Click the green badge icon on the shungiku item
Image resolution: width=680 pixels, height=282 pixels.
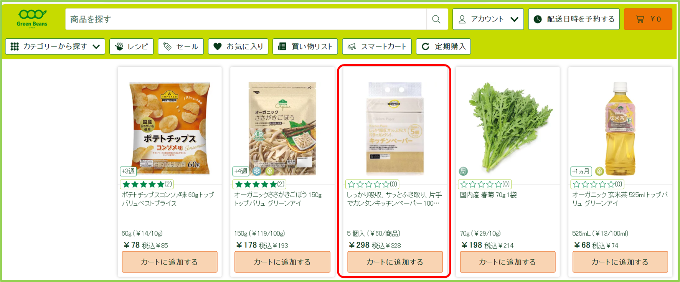(x=463, y=171)
